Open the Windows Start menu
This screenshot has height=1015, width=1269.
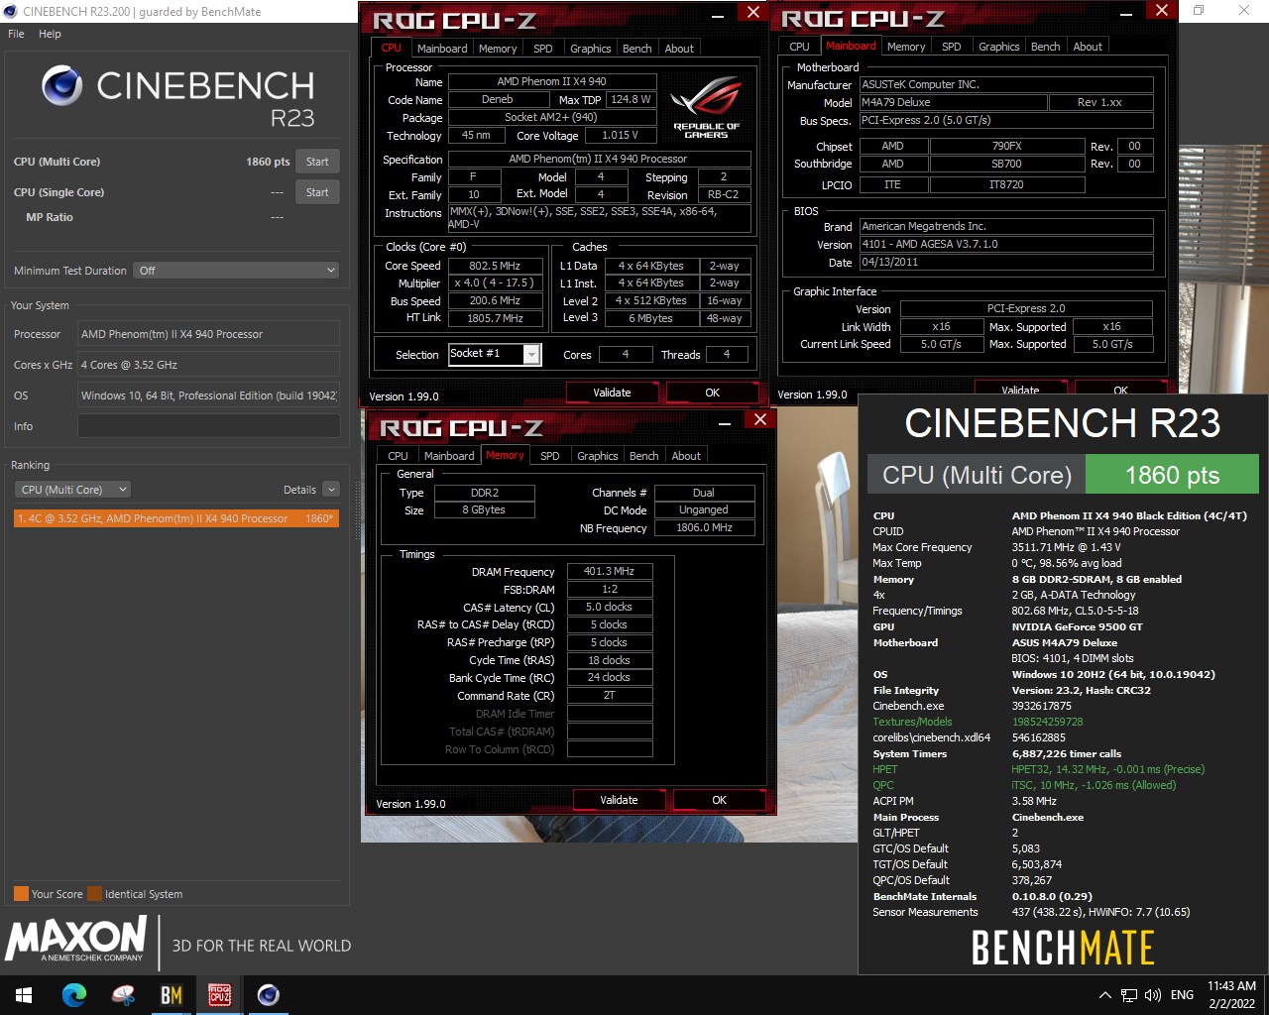click(x=24, y=994)
